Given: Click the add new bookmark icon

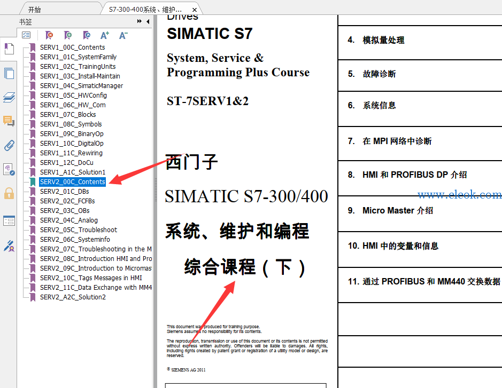Looking at the screenshot, I should point(67,35).
